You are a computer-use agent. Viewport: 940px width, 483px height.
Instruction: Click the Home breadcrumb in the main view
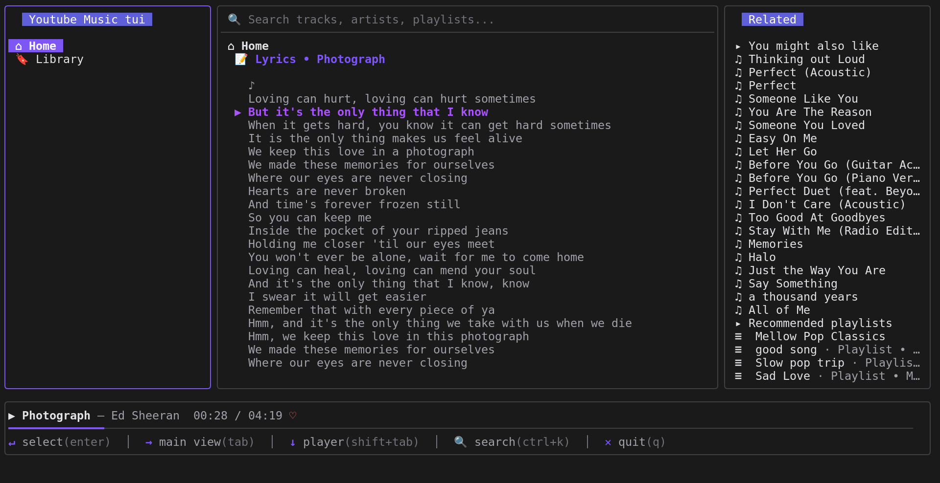(x=248, y=46)
